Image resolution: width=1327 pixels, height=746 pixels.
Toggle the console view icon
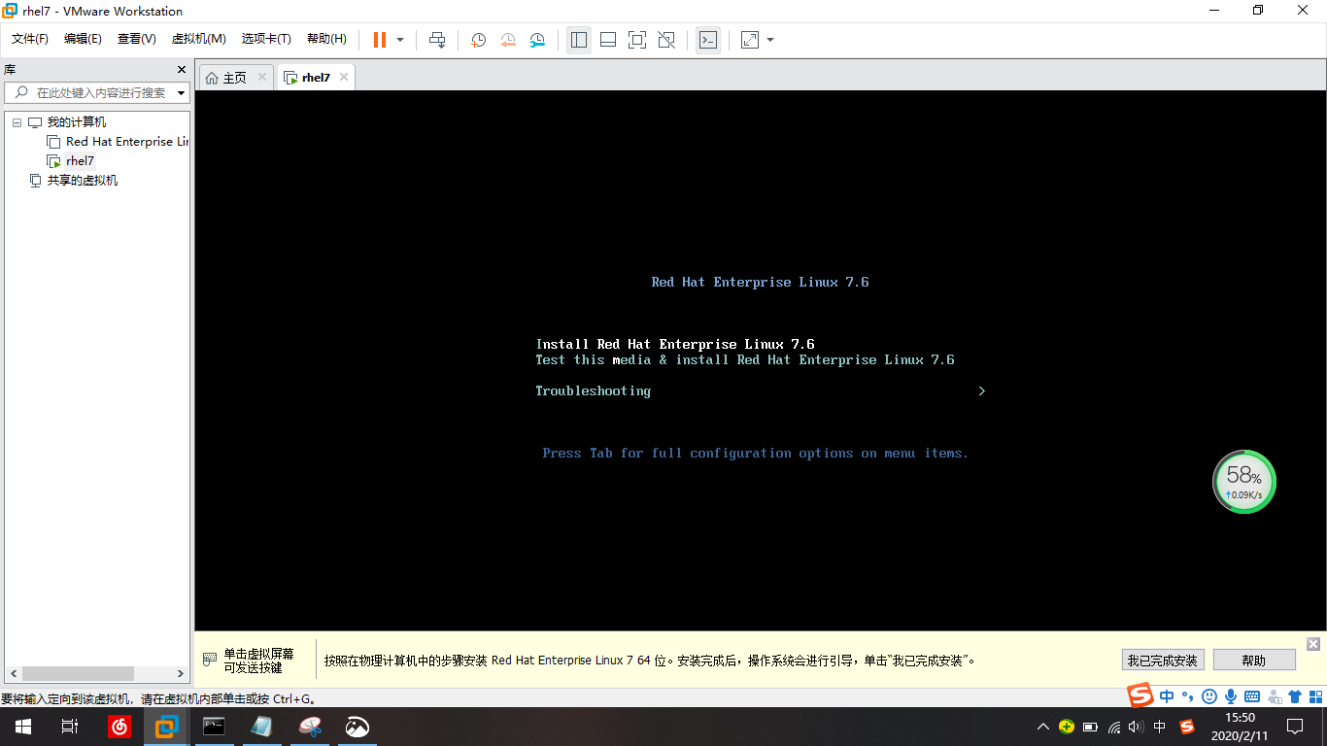708,40
